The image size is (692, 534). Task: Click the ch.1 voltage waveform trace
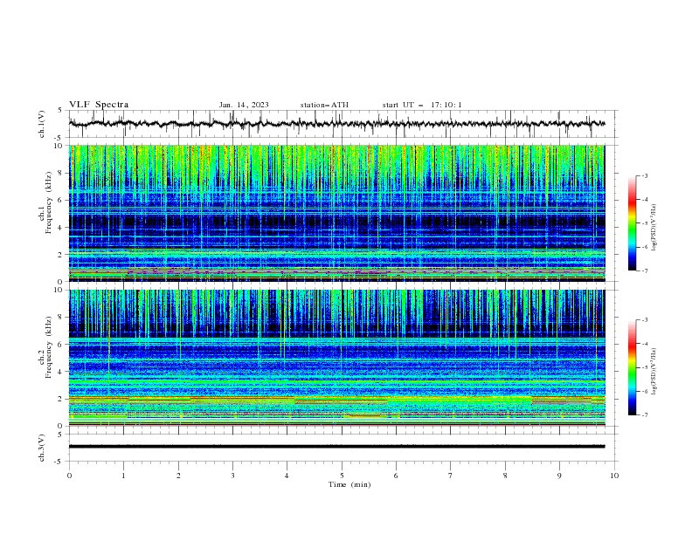point(336,124)
